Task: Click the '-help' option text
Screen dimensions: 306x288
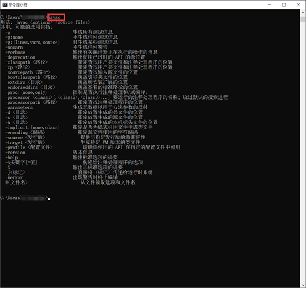Action: click(12, 158)
